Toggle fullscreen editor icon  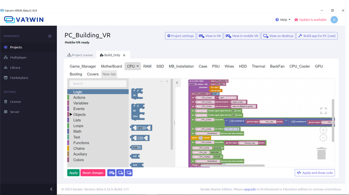pyautogui.click(x=324, y=110)
